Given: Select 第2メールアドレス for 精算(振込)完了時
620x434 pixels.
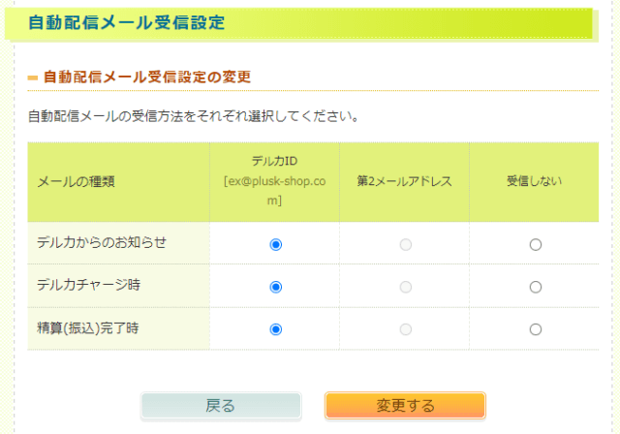Looking at the screenshot, I should pos(406,329).
